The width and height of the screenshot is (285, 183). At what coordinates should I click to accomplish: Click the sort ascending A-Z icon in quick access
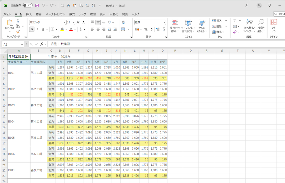point(87,6)
